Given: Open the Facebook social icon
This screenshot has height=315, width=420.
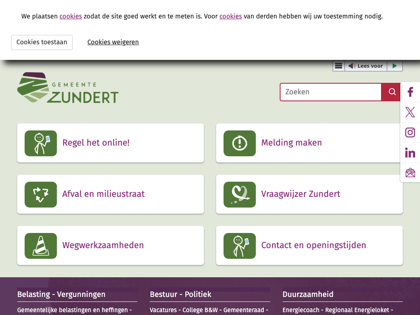Looking at the screenshot, I should 410,92.
